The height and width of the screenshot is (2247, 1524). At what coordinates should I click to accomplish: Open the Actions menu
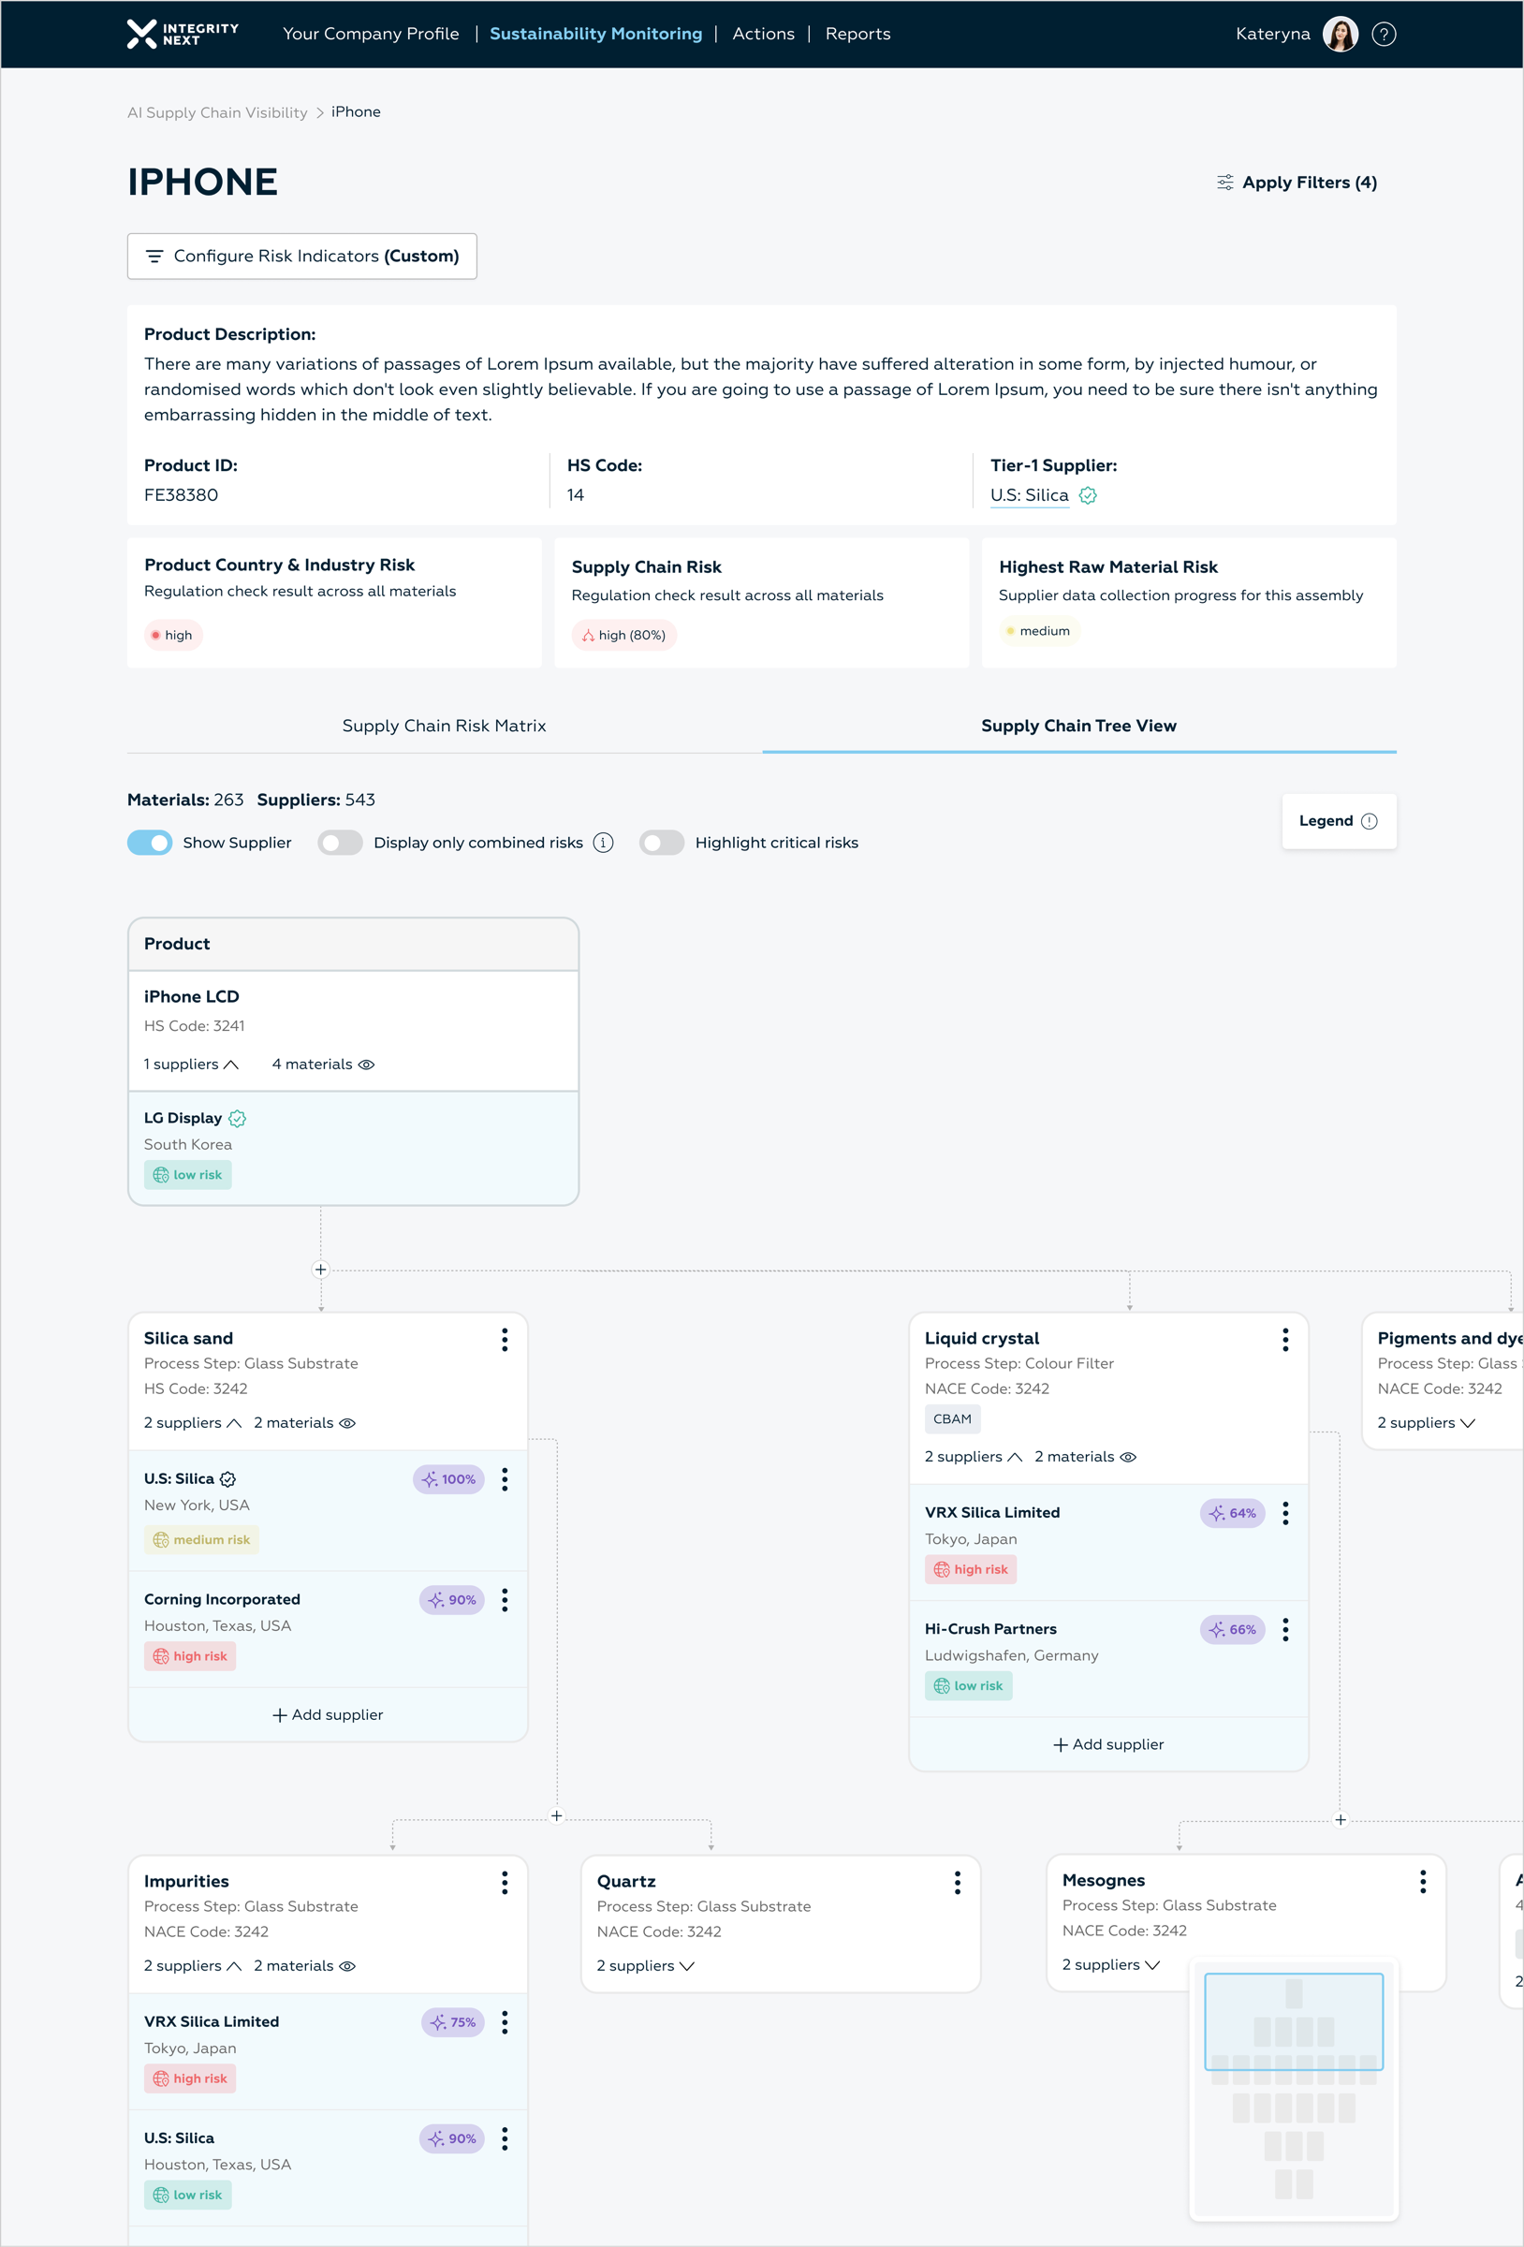[763, 34]
